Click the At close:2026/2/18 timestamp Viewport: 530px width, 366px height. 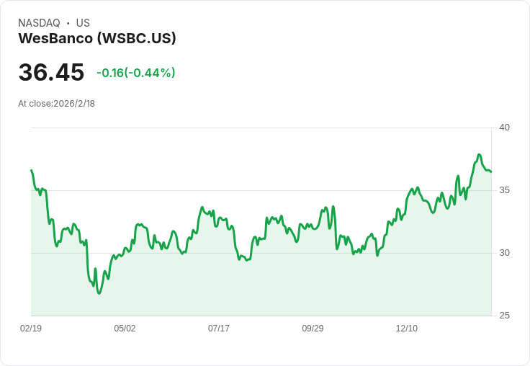(x=56, y=104)
